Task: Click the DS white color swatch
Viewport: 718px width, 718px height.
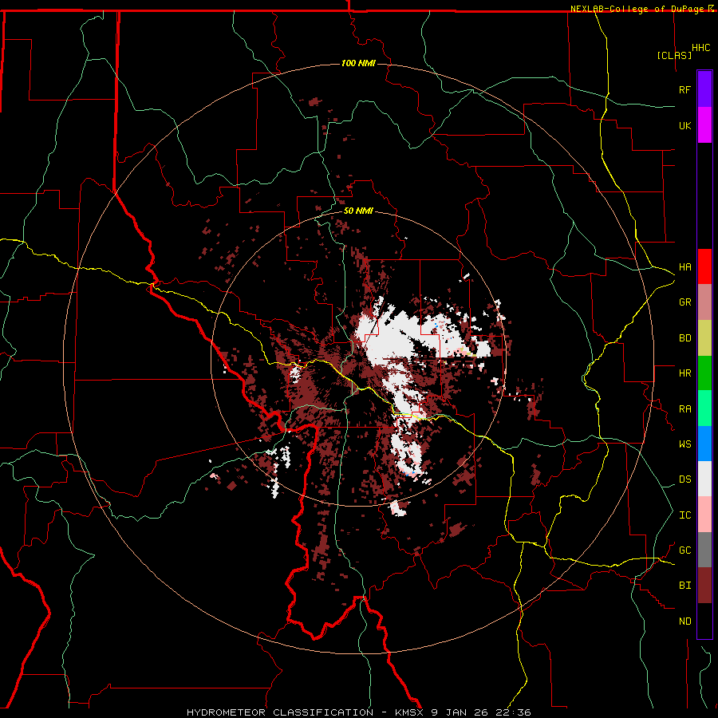Action: 704,479
